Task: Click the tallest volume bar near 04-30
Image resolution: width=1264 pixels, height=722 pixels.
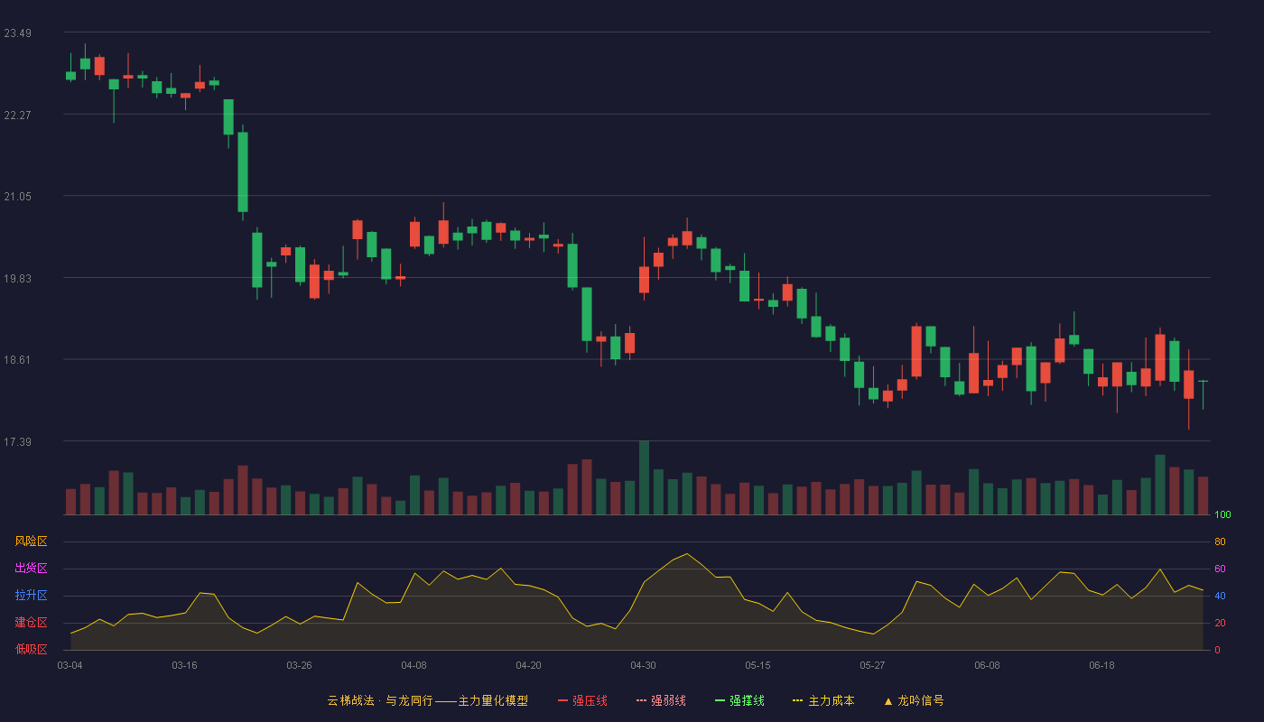Action: coord(644,477)
